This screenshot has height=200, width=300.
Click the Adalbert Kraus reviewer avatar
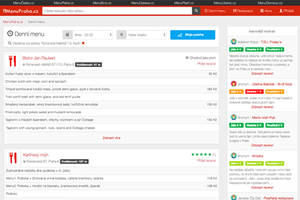click(233, 42)
